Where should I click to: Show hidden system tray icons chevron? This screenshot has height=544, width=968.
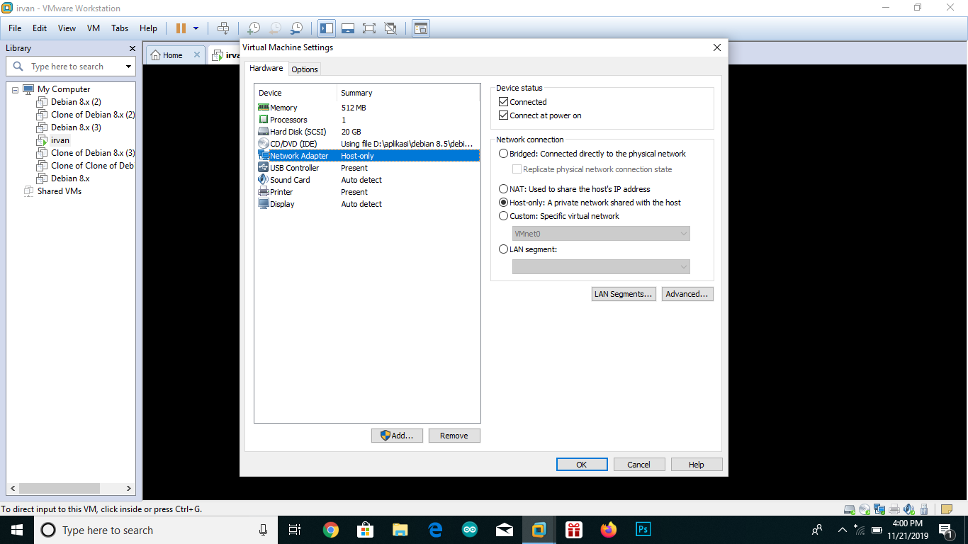pos(843,530)
